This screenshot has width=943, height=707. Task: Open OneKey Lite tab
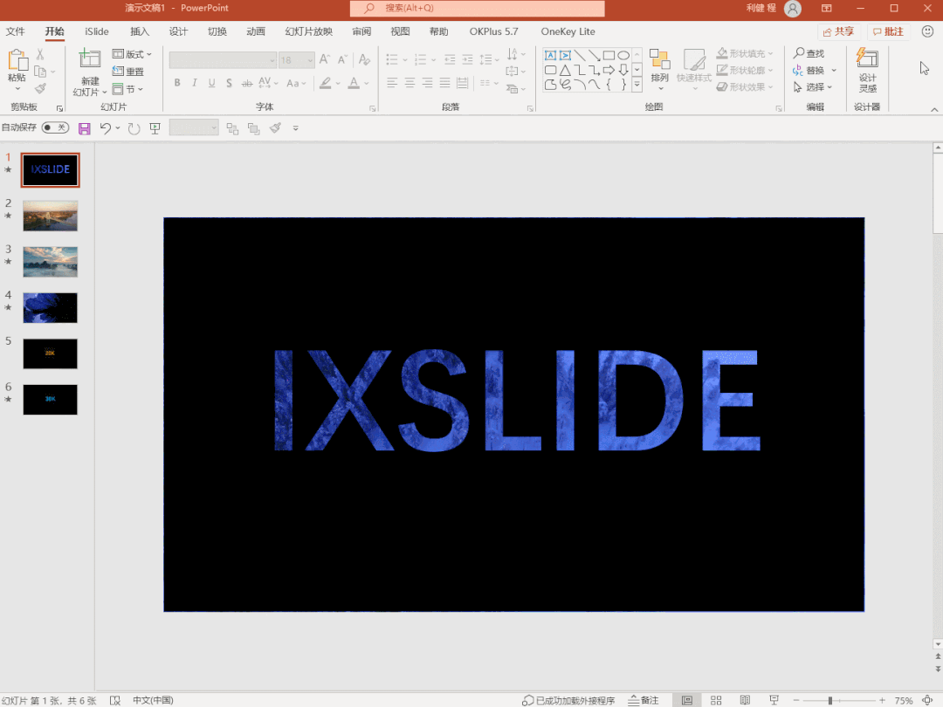point(568,31)
